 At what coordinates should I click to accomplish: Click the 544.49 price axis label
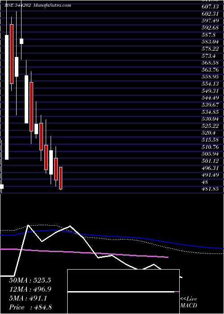(210, 98)
